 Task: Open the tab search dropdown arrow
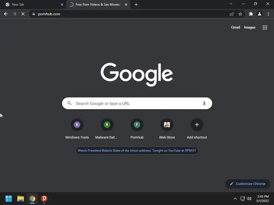231,4
